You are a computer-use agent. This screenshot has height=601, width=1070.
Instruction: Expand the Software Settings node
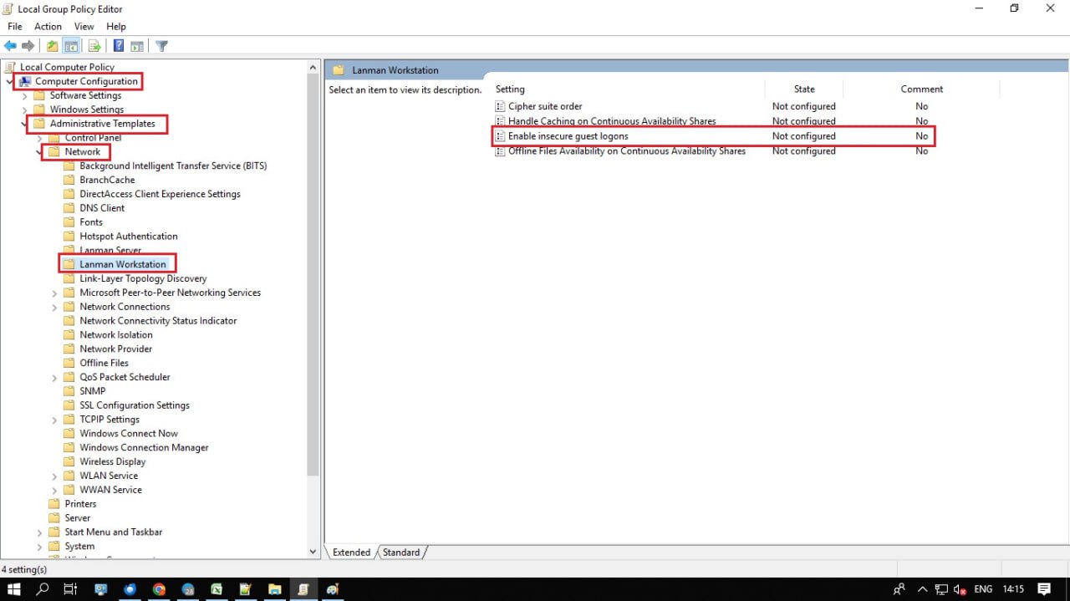pos(25,94)
